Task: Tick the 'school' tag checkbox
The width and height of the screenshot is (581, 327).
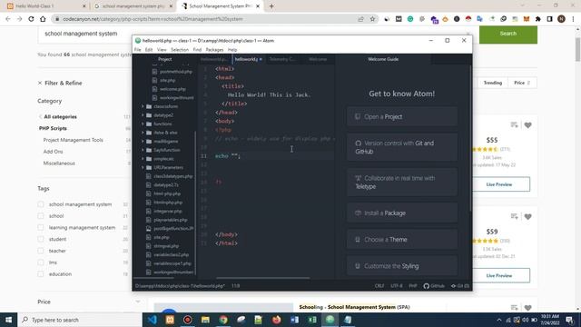Action: [41, 216]
